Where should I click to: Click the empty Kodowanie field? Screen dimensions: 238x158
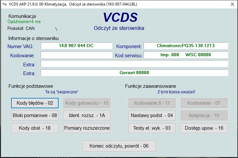76,55
